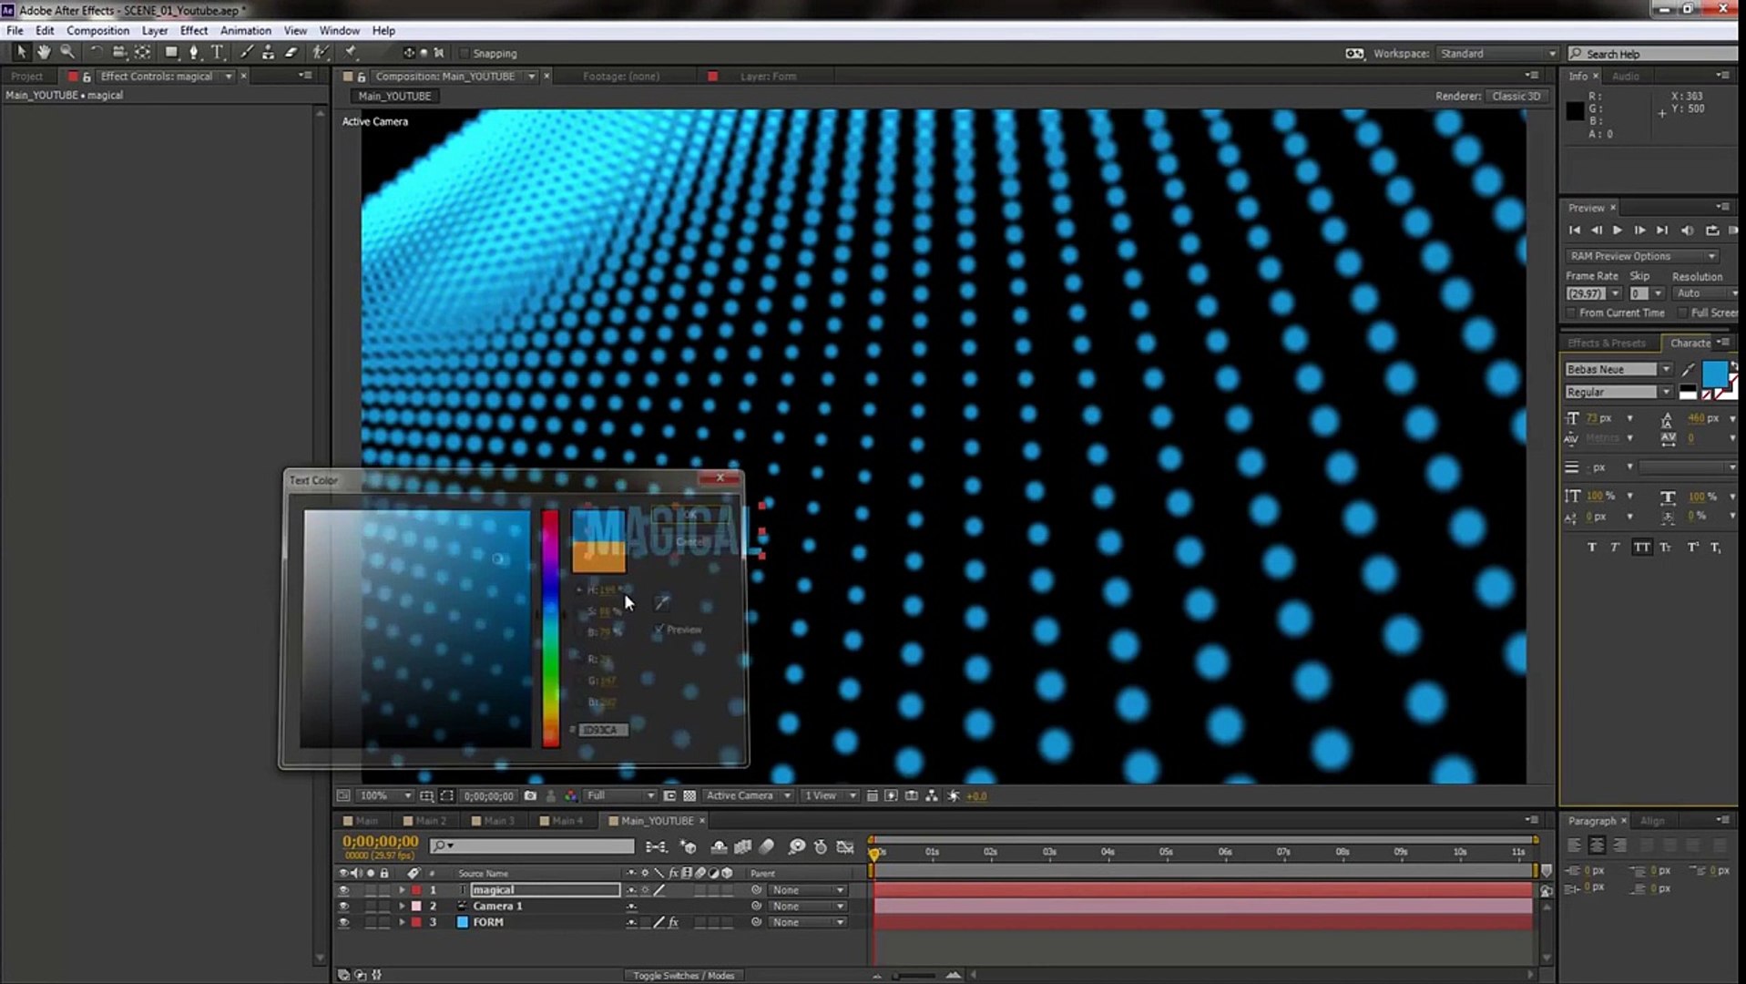Hide the FORM layer eye icon
Screen dimensions: 1746x984
[x=343, y=923]
